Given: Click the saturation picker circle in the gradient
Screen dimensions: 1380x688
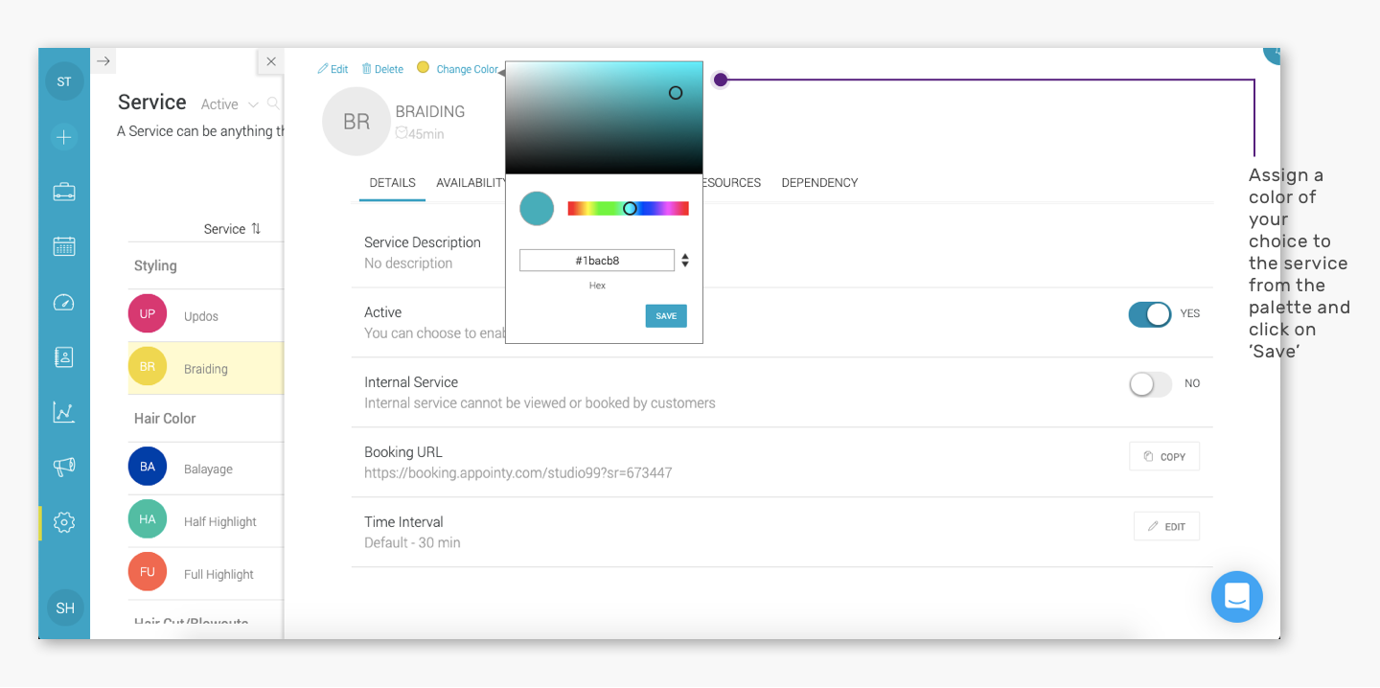Looking at the screenshot, I should point(676,93).
